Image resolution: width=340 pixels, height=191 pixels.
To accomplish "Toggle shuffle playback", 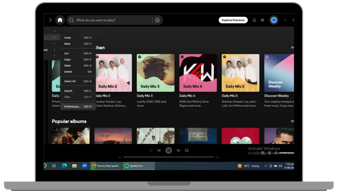I will coord(151,150).
